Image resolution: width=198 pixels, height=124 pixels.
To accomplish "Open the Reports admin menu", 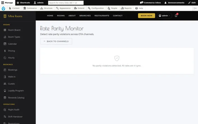I will (x=126, y=8).
